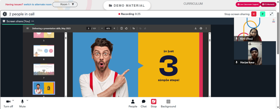
Task: Expand camera options chevron
Action: [13, 100]
